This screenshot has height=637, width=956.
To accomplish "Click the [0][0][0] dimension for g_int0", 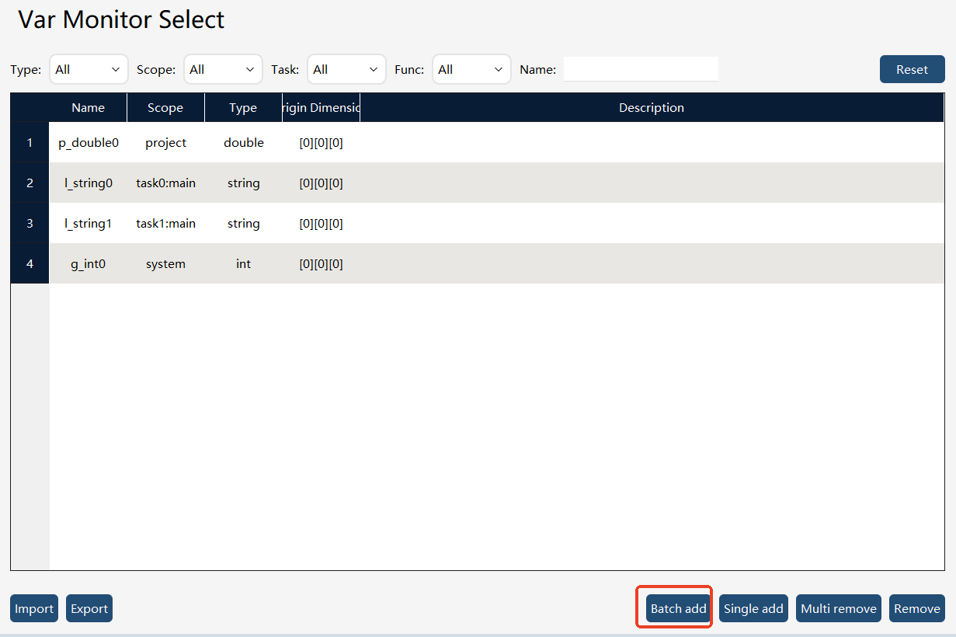I will [x=321, y=264].
